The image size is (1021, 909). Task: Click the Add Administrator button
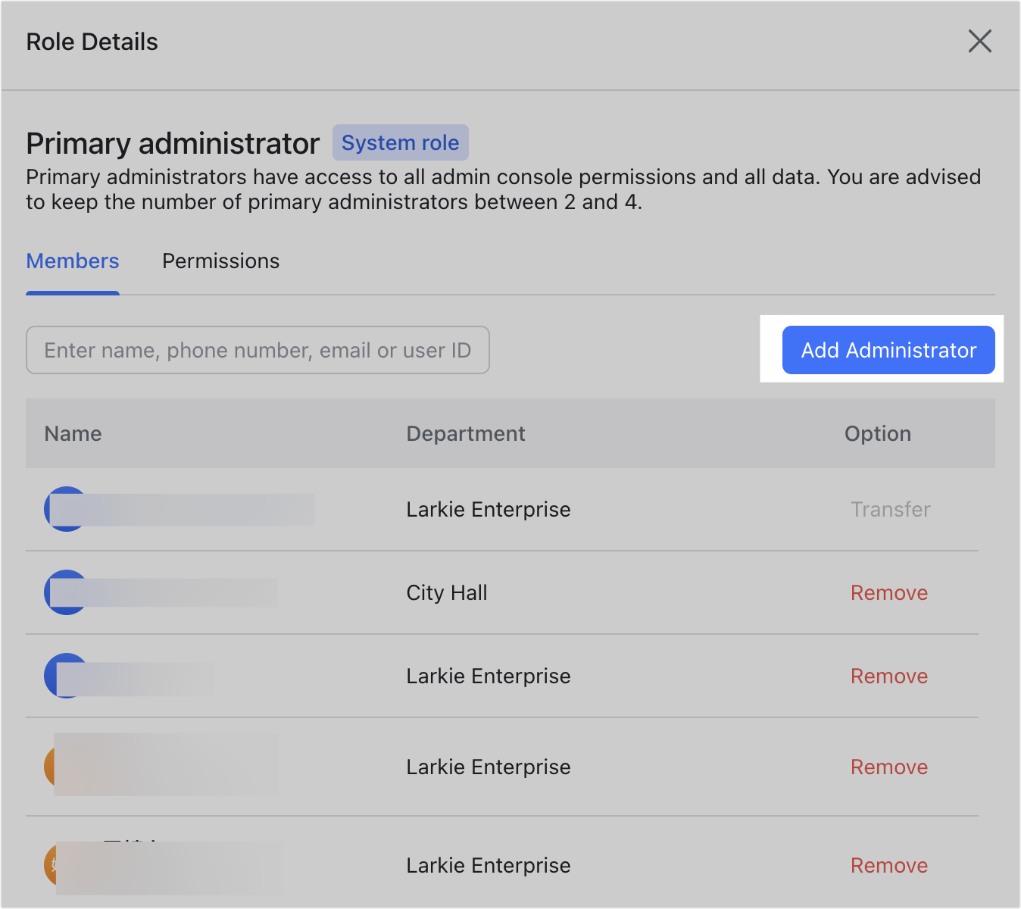888,350
